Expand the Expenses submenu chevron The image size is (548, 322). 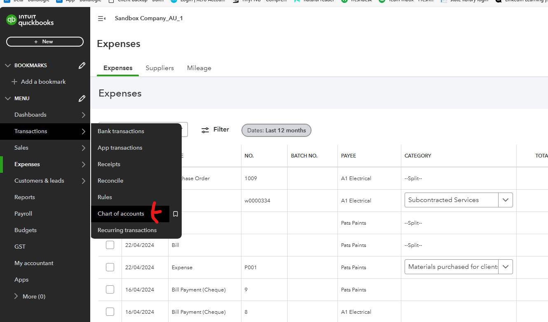point(83,165)
